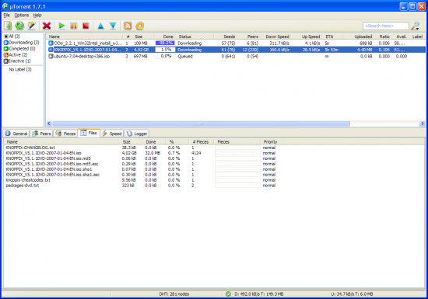The height and width of the screenshot is (299, 428).
Task: Switch to the Files tab
Action: [89, 133]
